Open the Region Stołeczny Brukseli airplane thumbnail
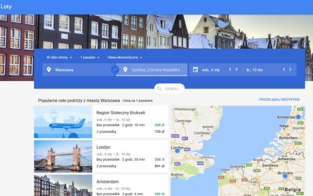 63,122
